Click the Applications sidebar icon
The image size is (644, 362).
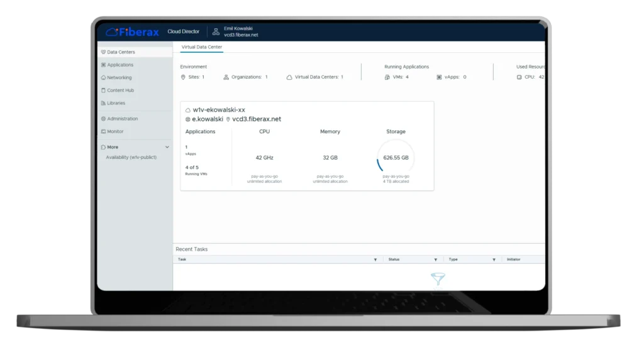pyautogui.click(x=103, y=65)
